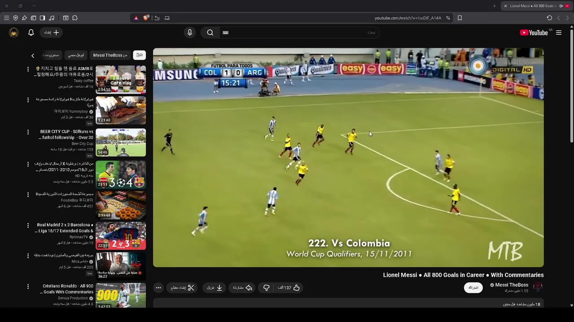Open options menu for Yummyboy video
Screen dimensions: 574x322
point(28,100)
